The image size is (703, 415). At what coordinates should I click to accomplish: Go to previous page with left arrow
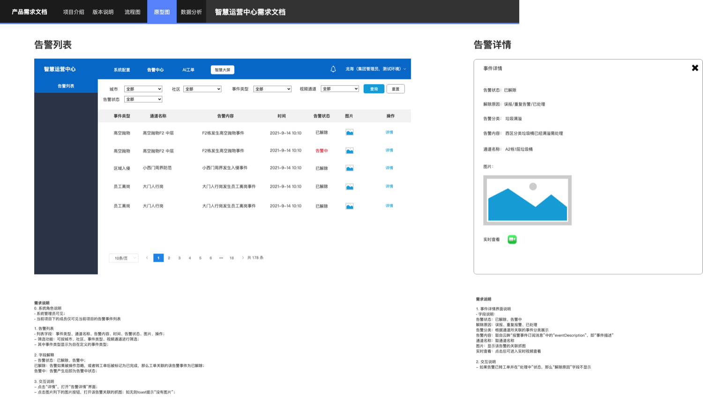click(x=147, y=258)
